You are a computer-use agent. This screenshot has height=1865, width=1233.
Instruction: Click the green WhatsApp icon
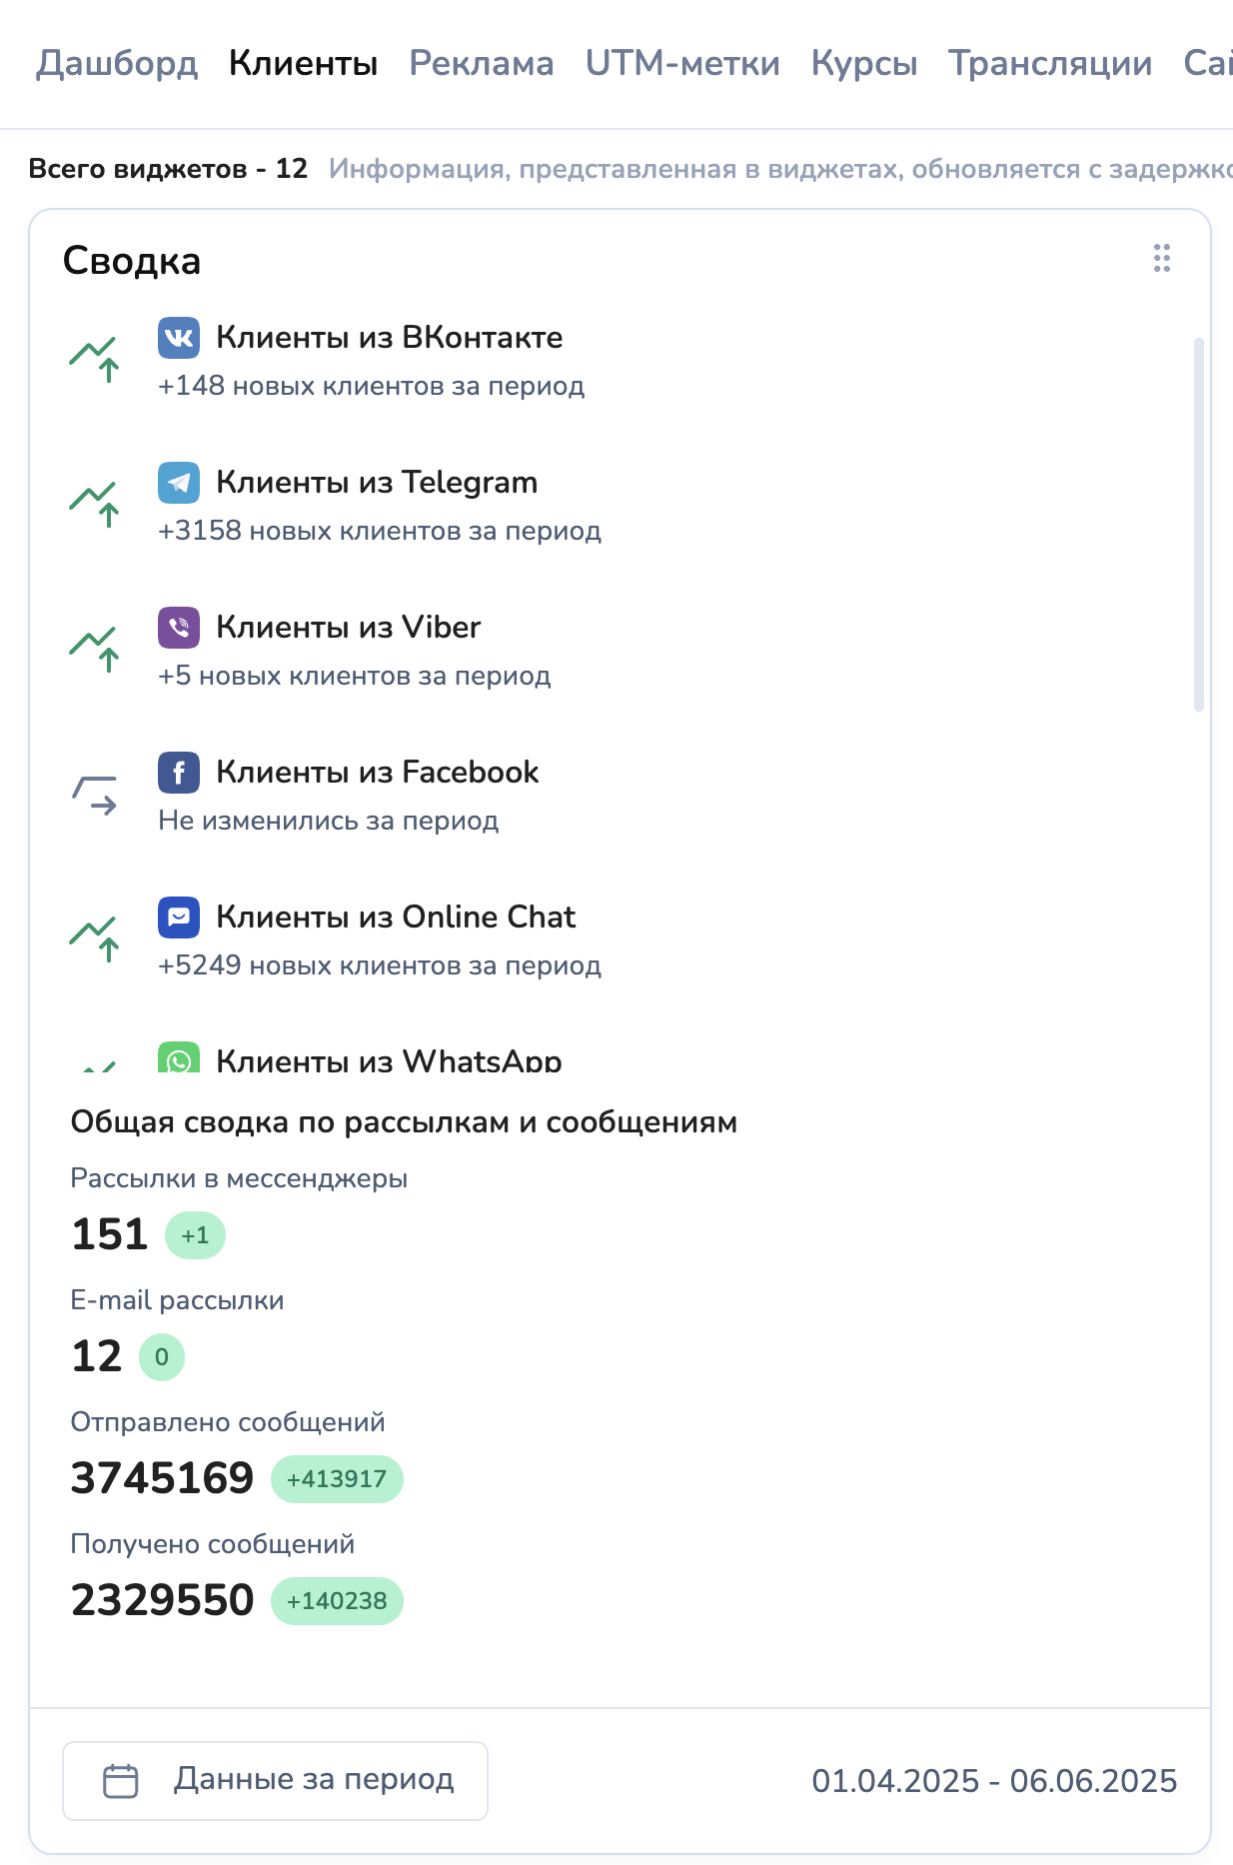click(x=179, y=1058)
